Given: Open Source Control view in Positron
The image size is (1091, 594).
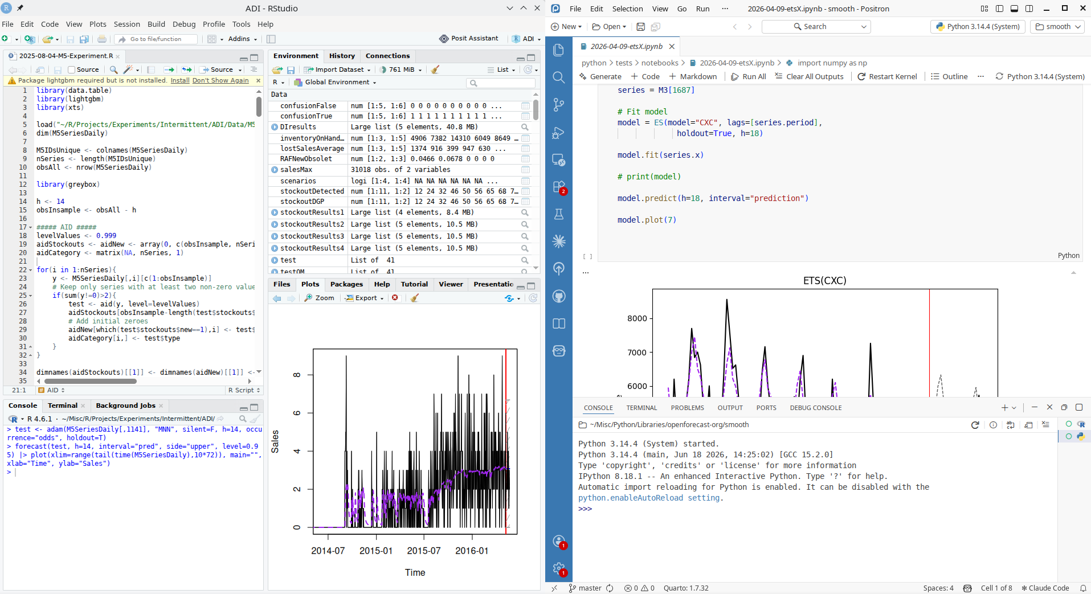Looking at the screenshot, I should 558,105.
